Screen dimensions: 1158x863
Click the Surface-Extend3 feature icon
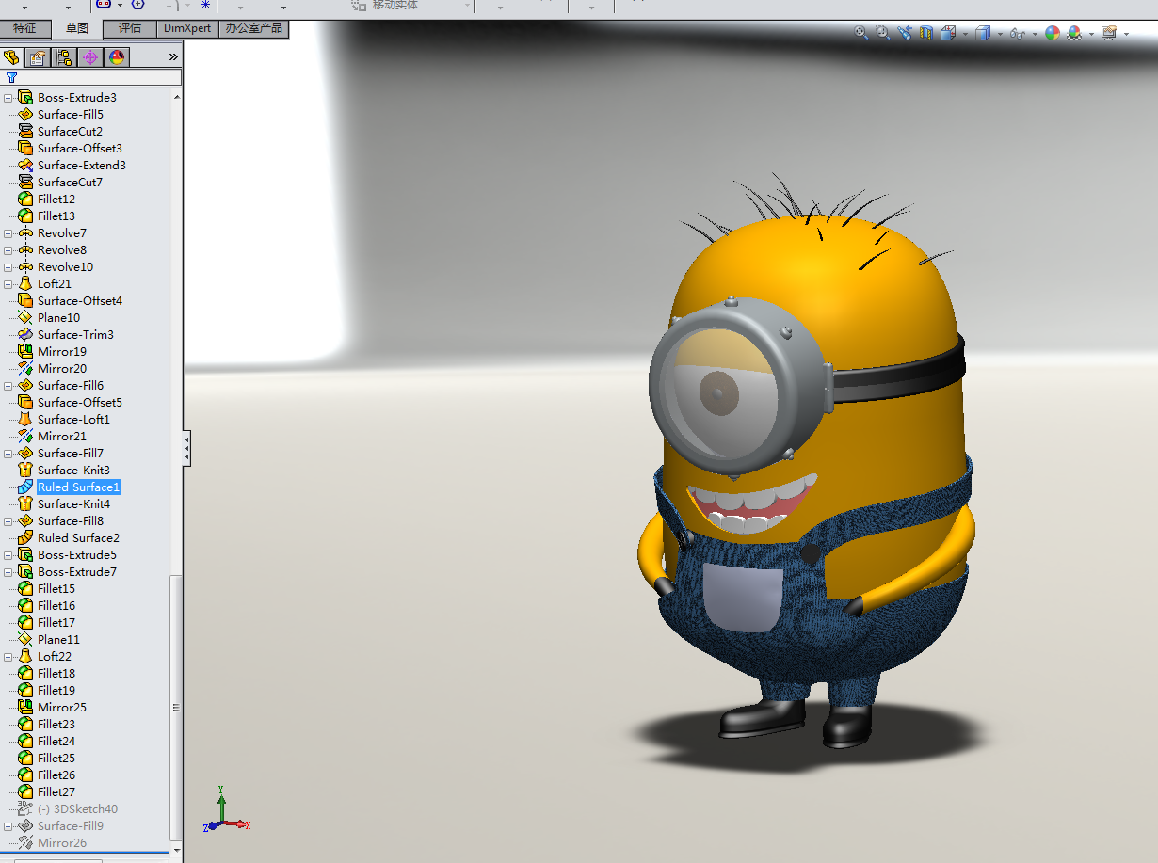click(x=25, y=166)
